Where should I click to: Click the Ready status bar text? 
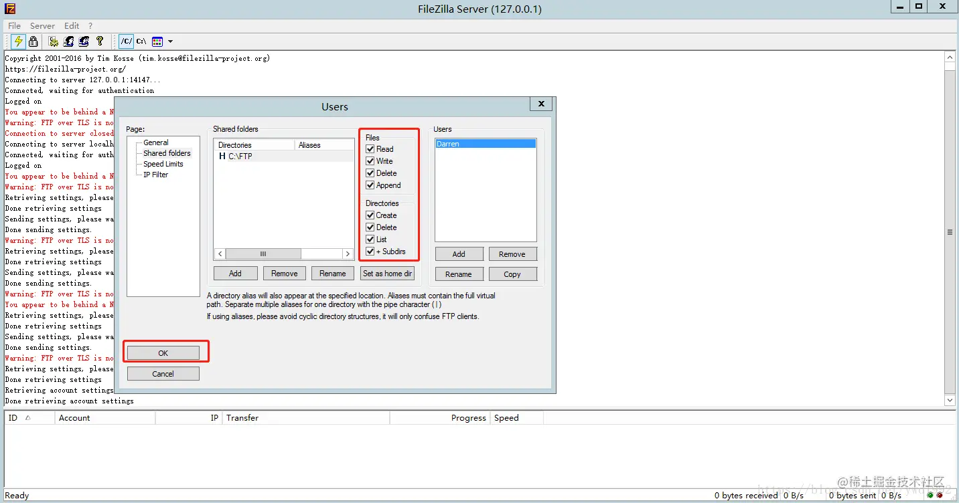tap(17, 496)
